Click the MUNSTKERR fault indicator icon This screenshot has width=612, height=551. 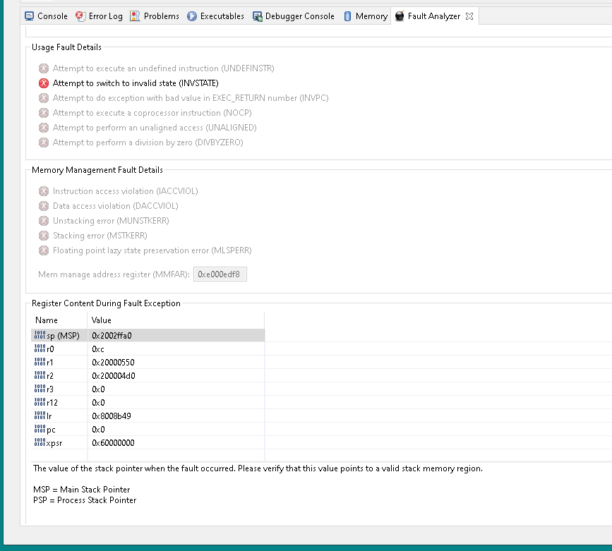click(x=44, y=221)
